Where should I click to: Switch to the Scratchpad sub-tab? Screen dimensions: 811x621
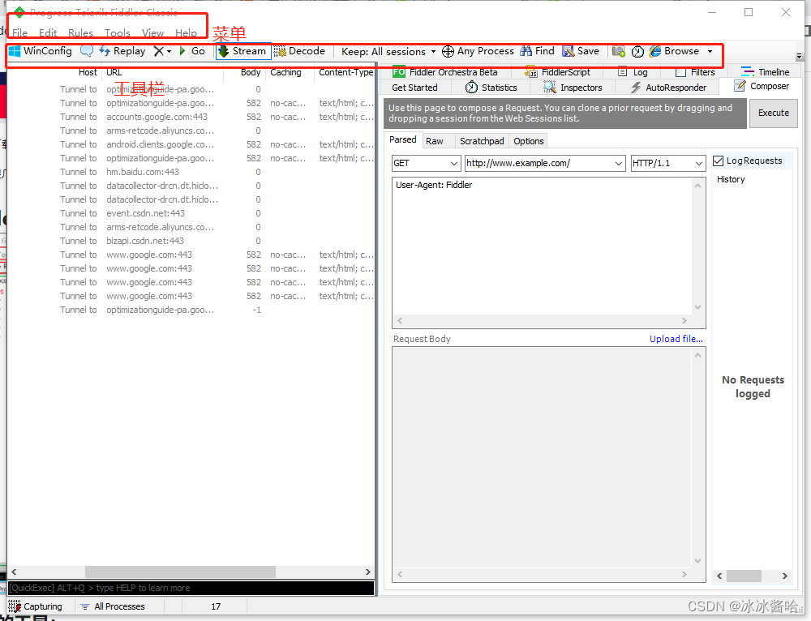(x=482, y=141)
